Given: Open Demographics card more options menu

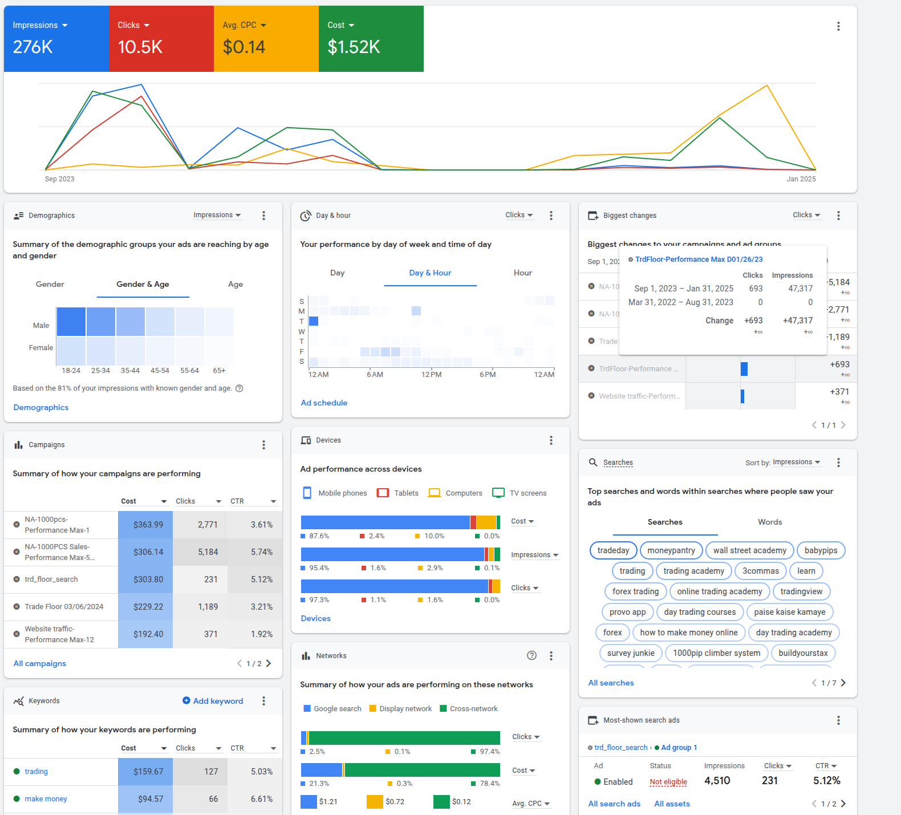Looking at the screenshot, I should click(x=263, y=216).
